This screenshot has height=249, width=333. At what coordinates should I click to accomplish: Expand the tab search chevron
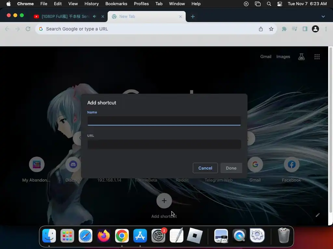[323, 17]
